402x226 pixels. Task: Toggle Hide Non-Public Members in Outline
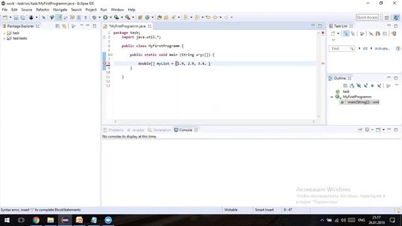coord(372,85)
